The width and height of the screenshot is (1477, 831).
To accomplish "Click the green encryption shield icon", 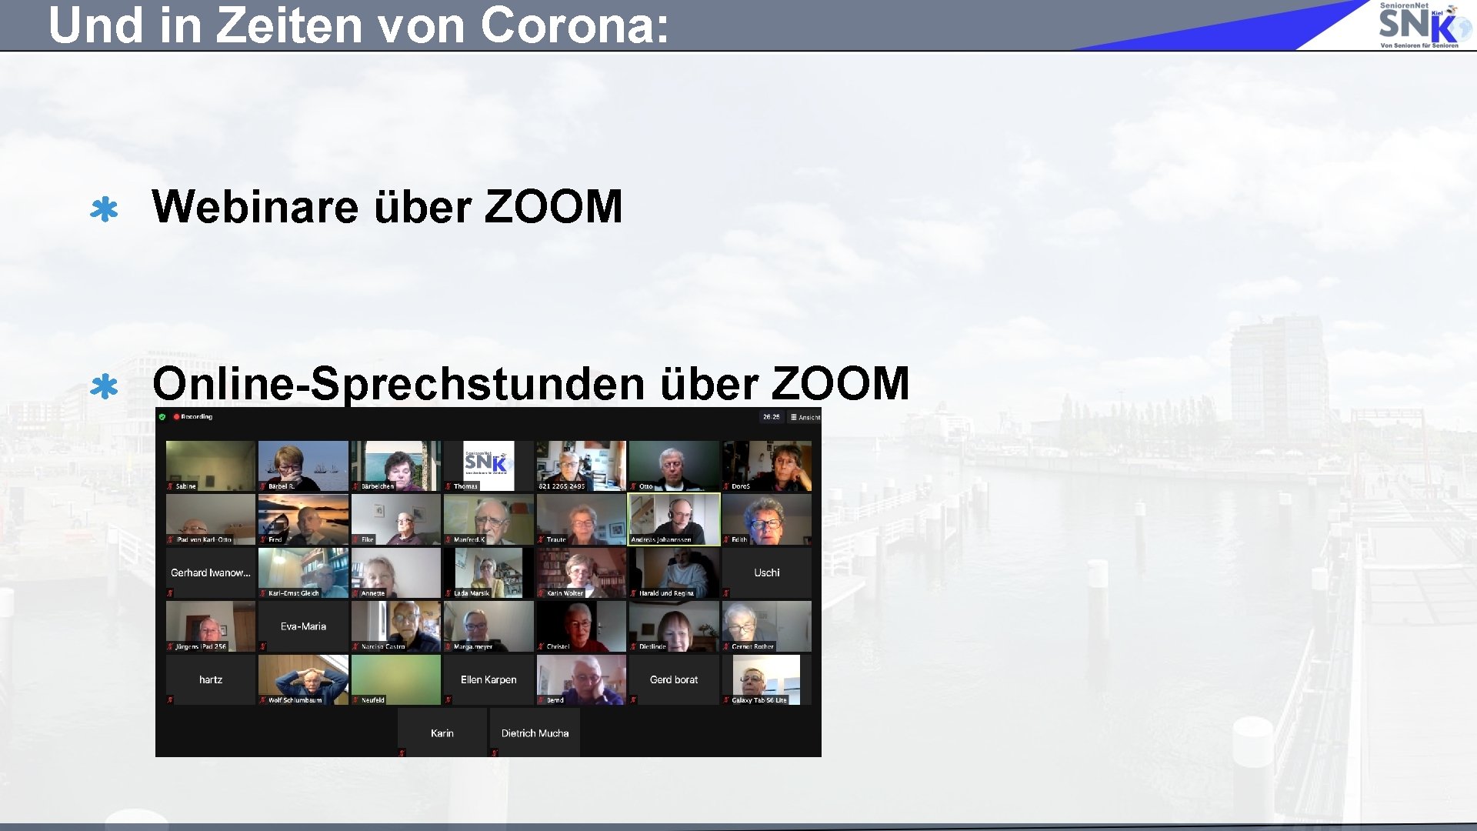I will tap(162, 417).
